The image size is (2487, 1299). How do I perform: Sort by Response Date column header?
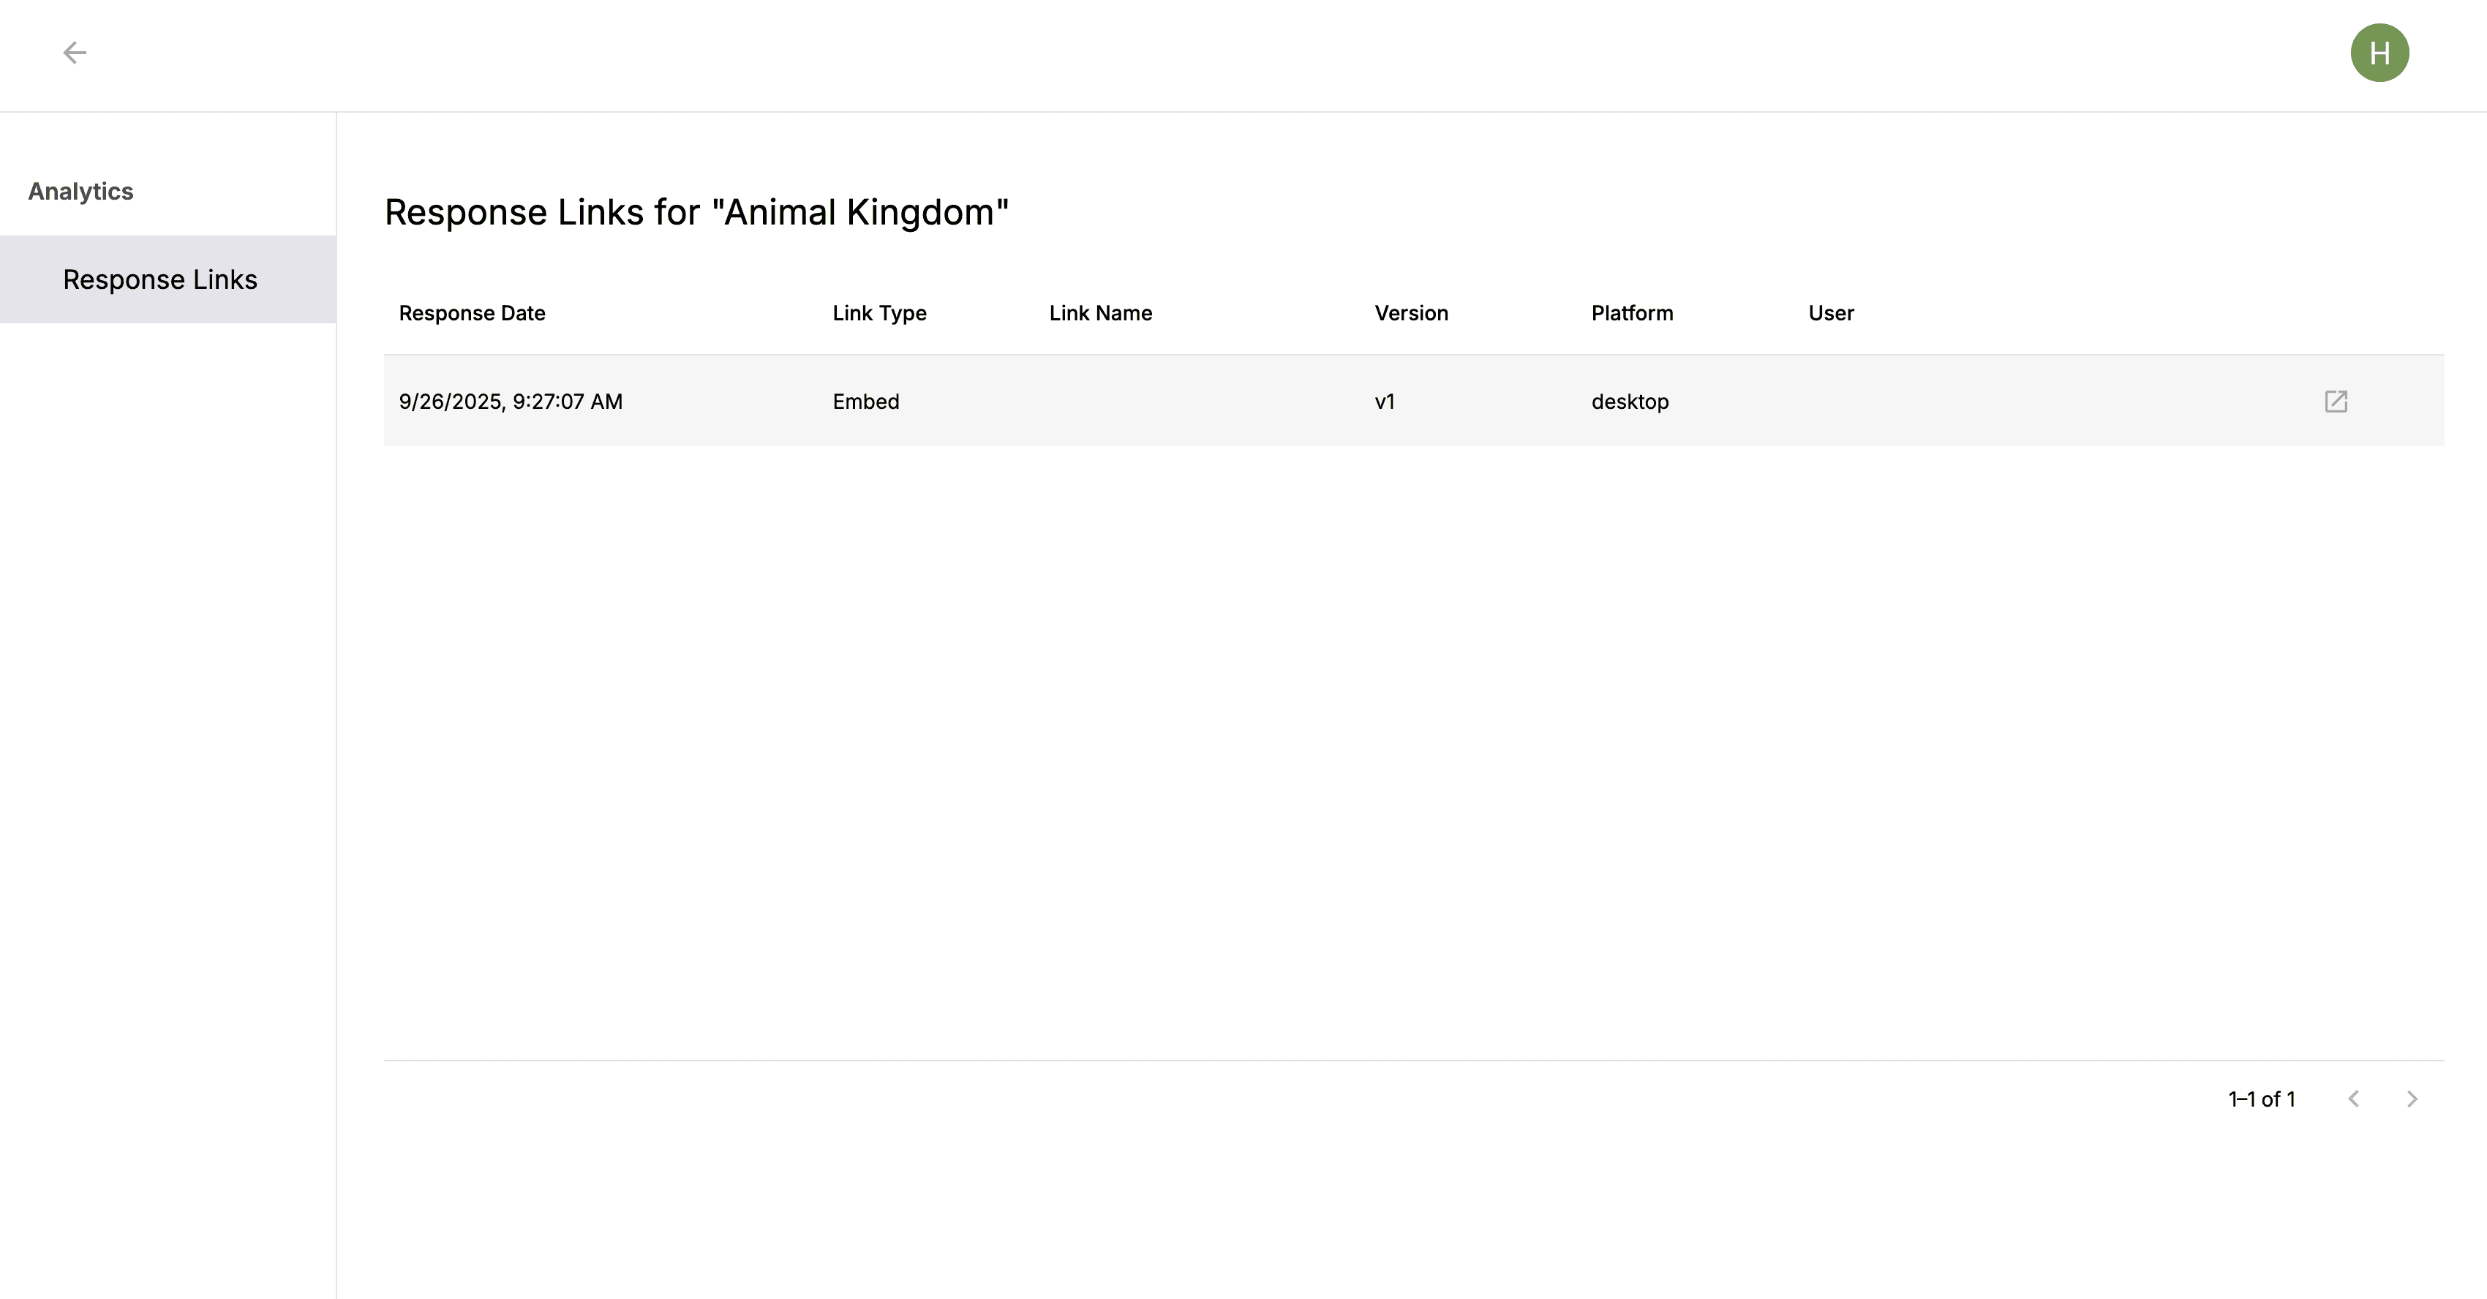472,313
